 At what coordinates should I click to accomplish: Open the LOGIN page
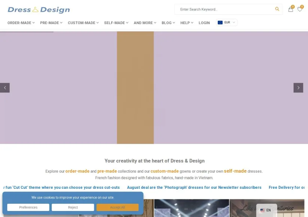(x=204, y=23)
